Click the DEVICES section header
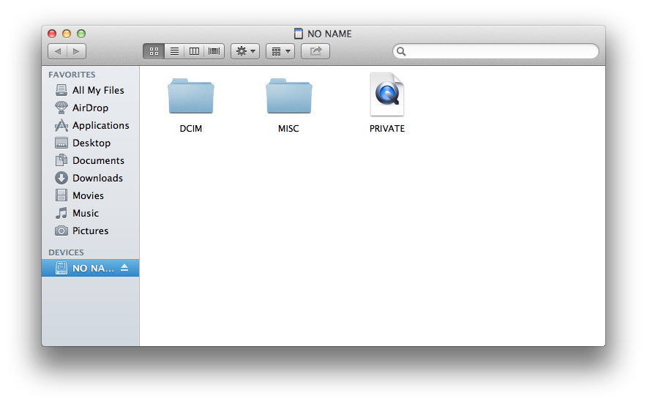 pos(66,252)
